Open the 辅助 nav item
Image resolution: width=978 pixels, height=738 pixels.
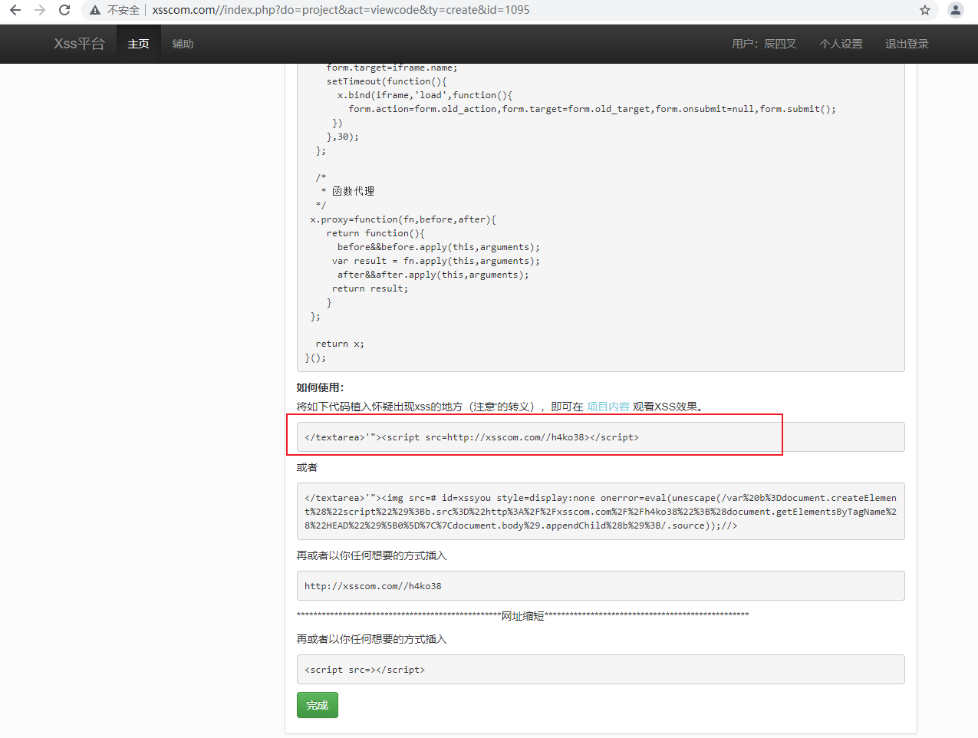click(x=183, y=44)
